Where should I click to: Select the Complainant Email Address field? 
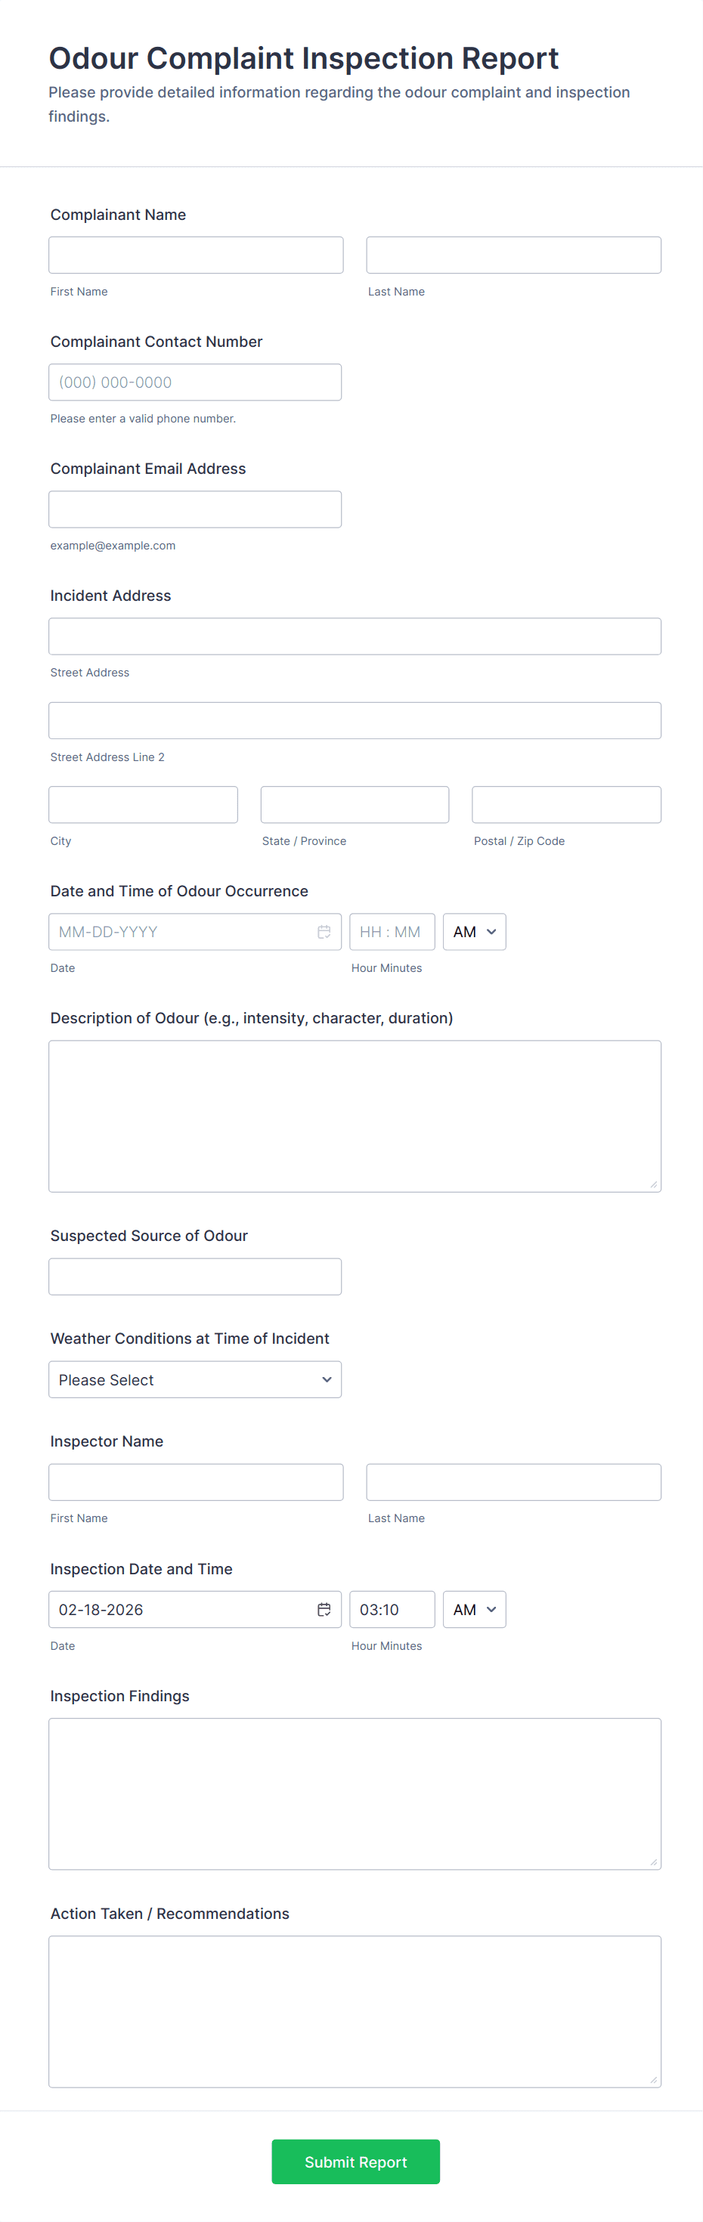(x=195, y=509)
